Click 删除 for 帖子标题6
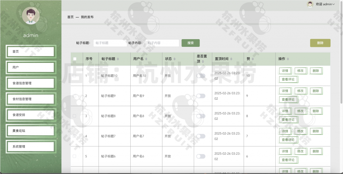Screen dimensions: 343x174 (x=316, y=151)
